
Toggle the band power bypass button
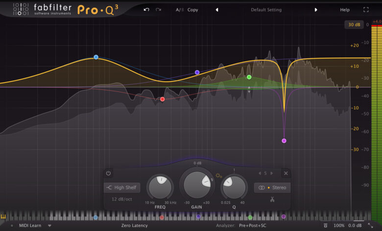(x=108, y=173)
